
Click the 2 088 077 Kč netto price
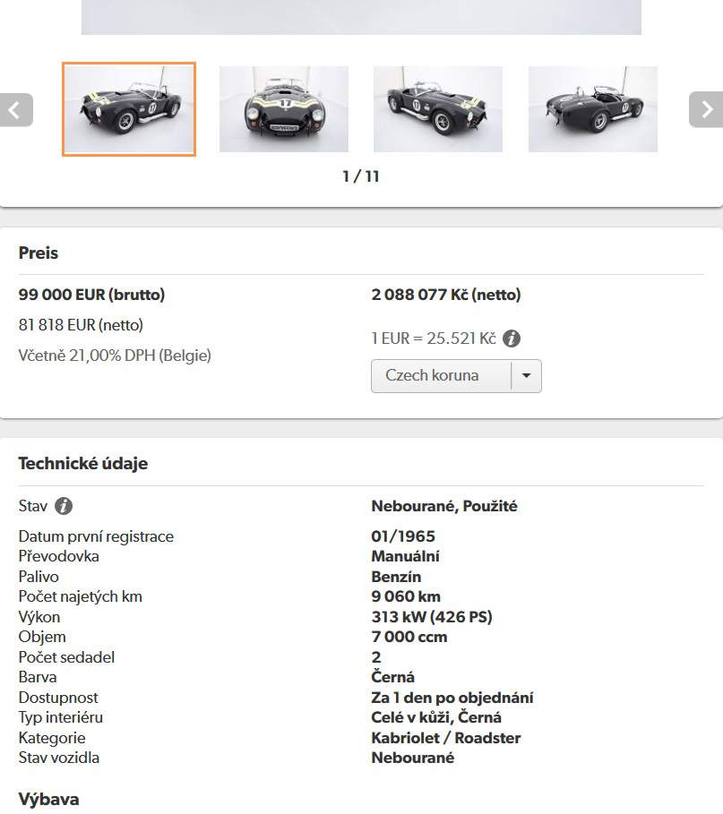pos(445,295)
